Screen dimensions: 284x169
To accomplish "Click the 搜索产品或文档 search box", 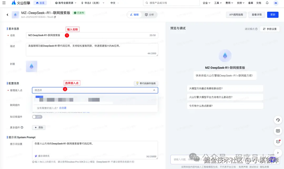I will pos(171,3).
